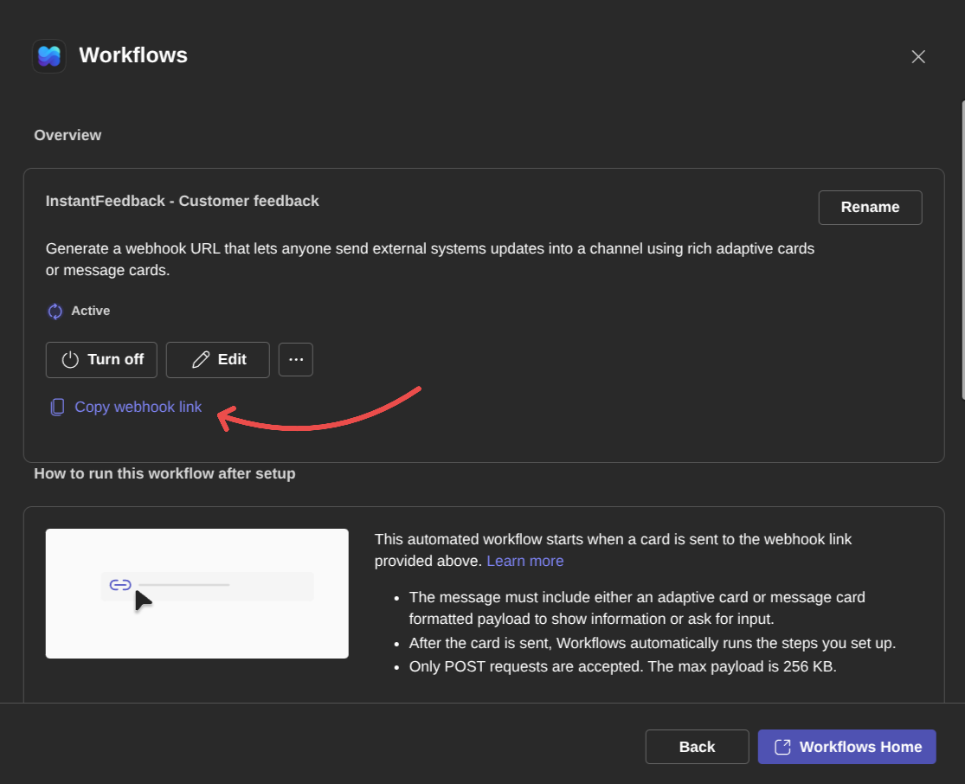Close the Workflows dialog
Screen dimensions: 965x784
(918, 56)
